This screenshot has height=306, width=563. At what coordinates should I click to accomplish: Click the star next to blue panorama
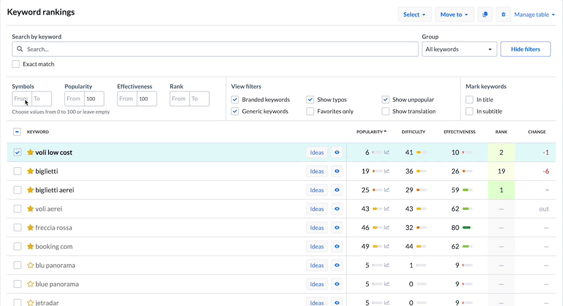pos(31,284)
